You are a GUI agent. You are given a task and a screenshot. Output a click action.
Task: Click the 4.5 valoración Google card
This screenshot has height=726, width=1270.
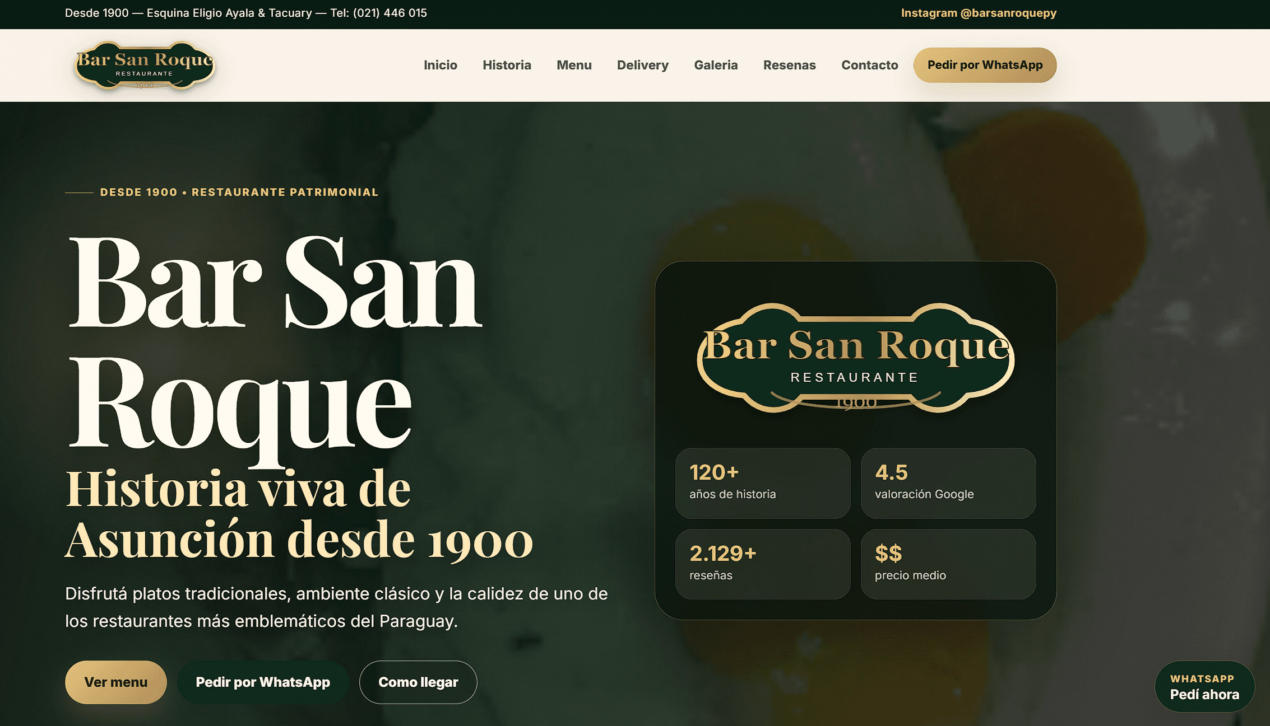948,483
